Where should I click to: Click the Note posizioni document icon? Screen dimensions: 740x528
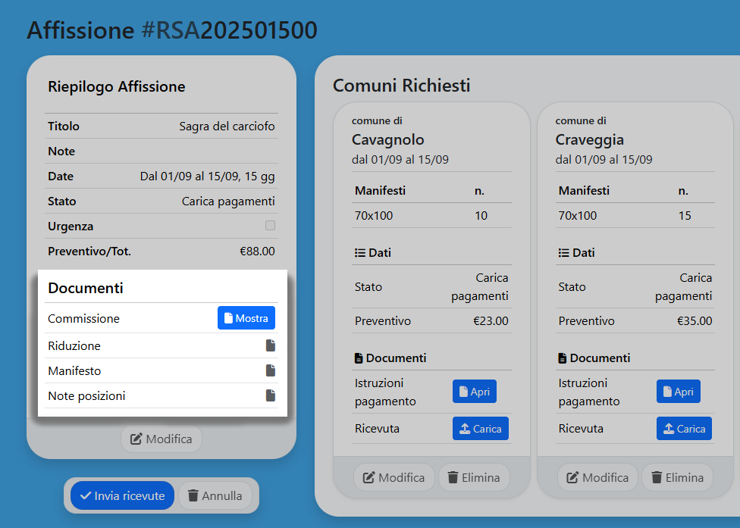pyautogui.click(x=270, y=395)
